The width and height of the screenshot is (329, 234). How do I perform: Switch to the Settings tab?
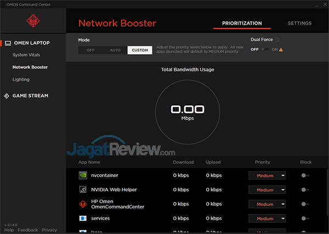pyautogui.click(x=299, y=24)
